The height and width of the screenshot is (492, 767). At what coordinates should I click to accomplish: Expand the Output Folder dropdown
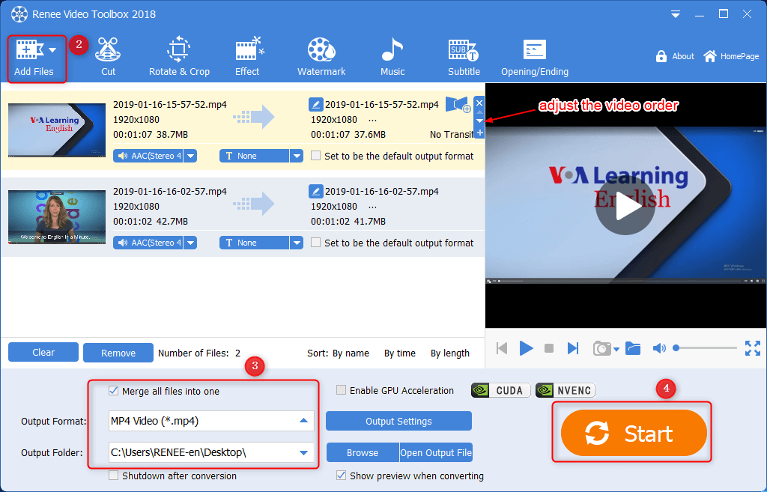click(x=303, y=452)
